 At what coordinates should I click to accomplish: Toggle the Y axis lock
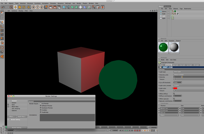click(x=38, y=7)
